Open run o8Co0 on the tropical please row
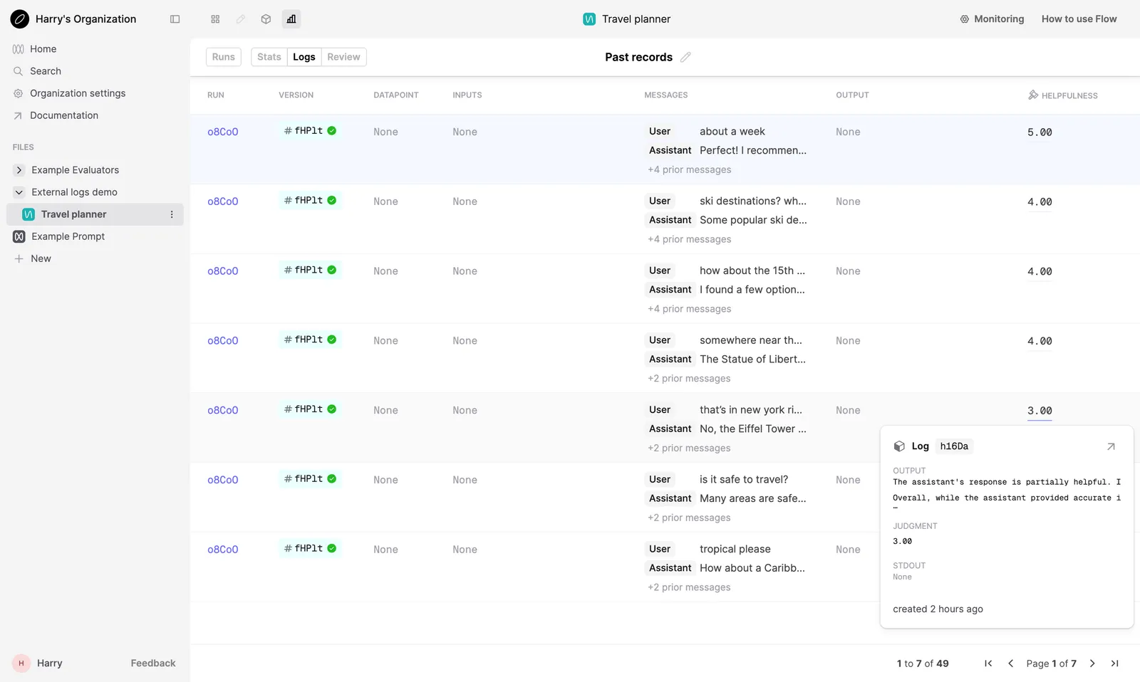1140x682 pixels. (x=223, y=550)
